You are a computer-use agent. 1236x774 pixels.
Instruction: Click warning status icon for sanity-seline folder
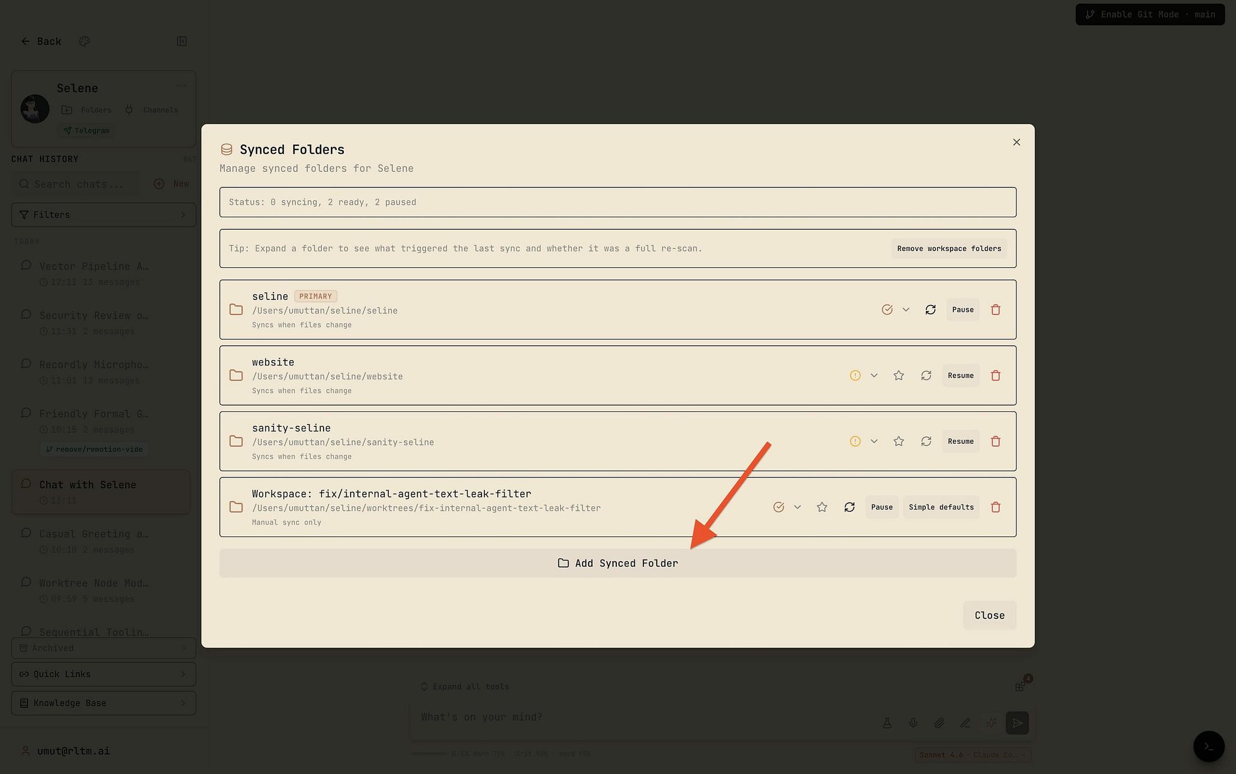(x=855, y=441)
